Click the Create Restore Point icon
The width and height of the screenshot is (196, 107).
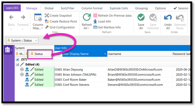coord(47,21)
